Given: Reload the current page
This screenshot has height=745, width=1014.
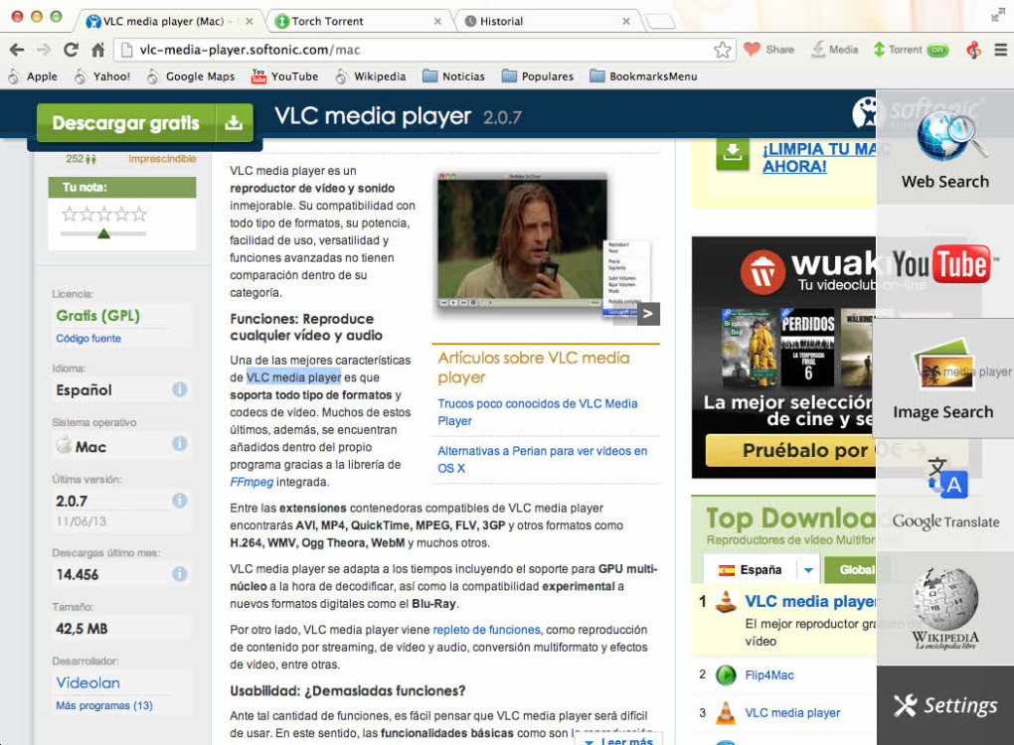Looking at the screenshot, I should tap(71, 49).
